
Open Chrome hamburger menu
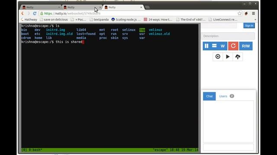pyautogui.click(x=253, y=13)
